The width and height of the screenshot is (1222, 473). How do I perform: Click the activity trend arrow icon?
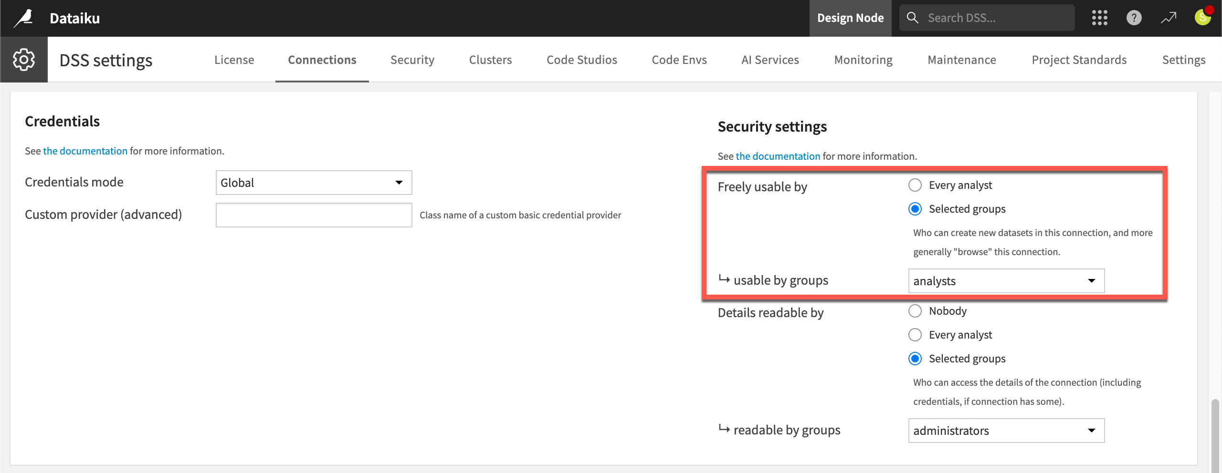[x=1169, y=18]
